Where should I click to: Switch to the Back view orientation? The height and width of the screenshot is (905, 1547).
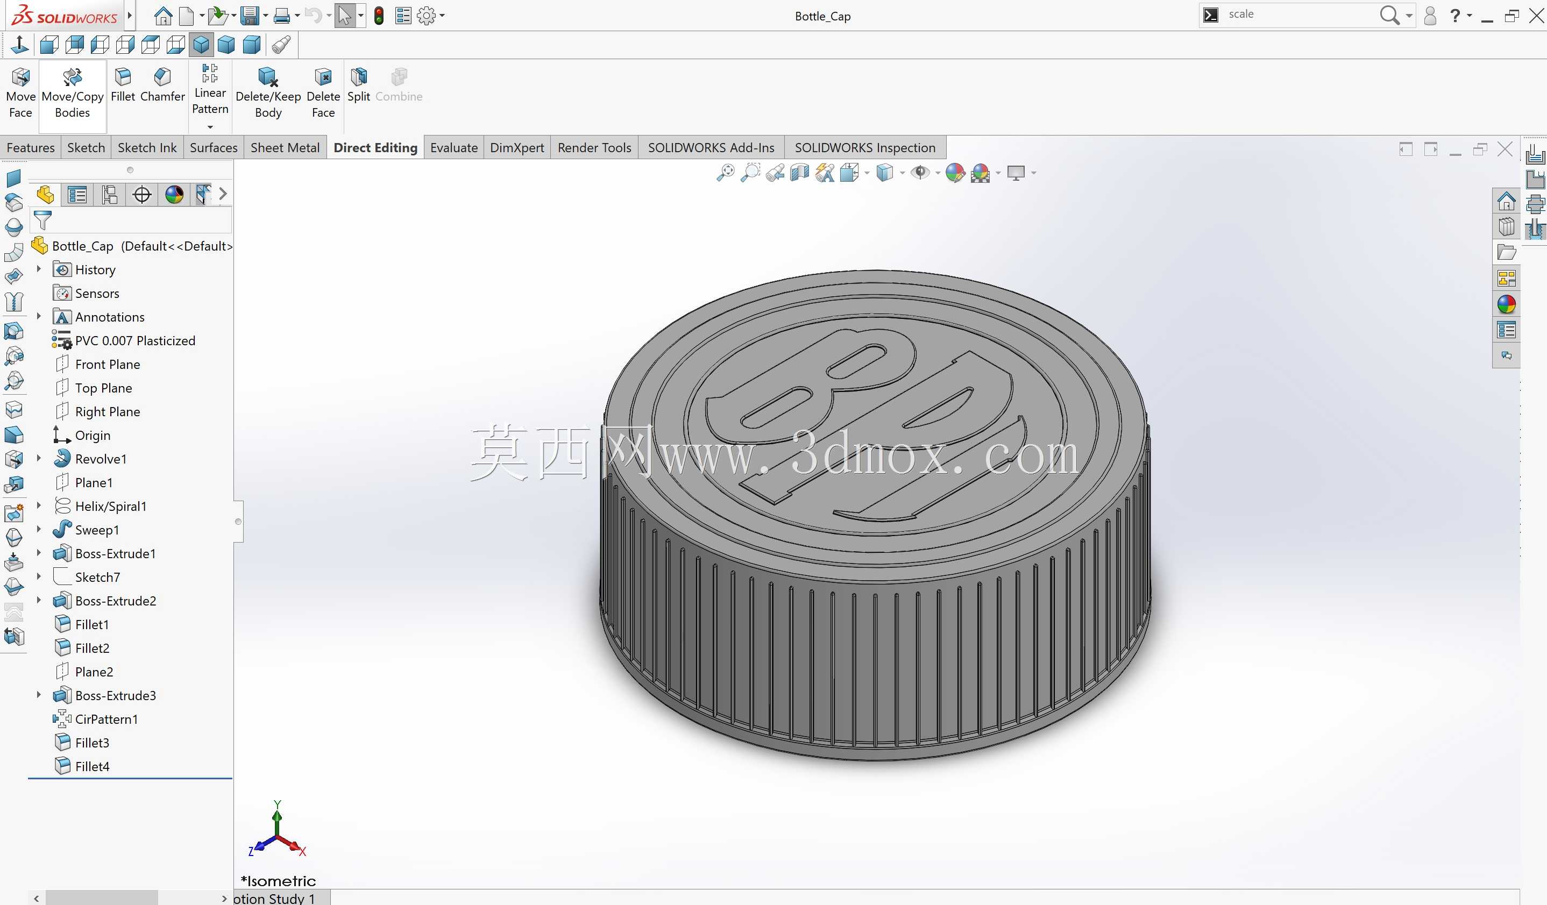coord(74,45)
